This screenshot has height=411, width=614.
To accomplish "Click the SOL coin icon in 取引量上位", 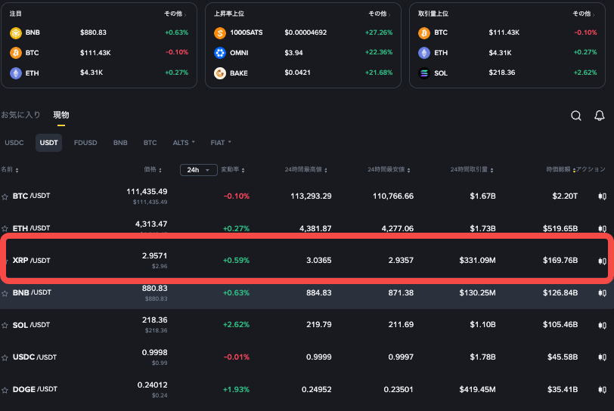I will 424,73.
